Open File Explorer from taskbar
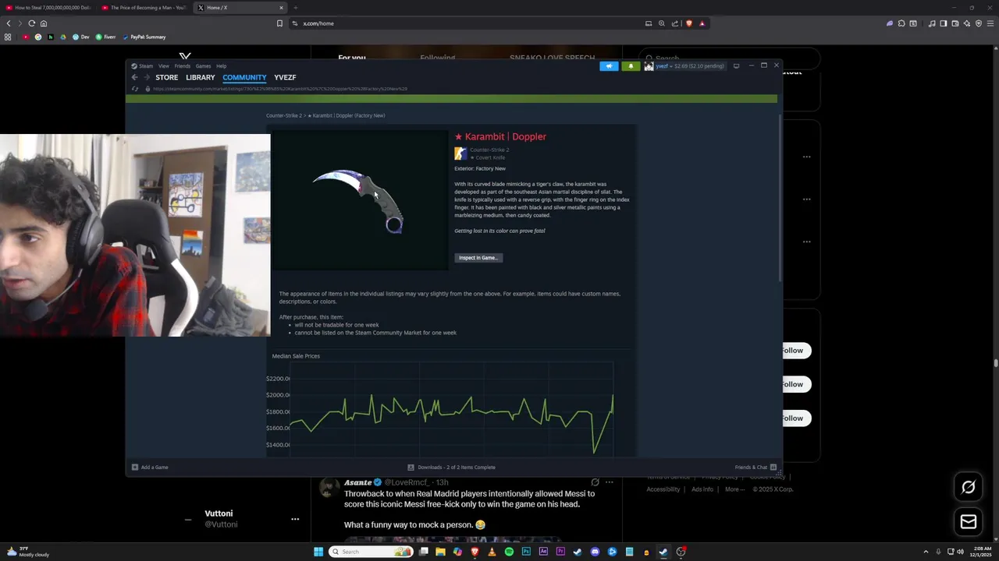Viewport: 999px width, 561px height. pos(440,552)
